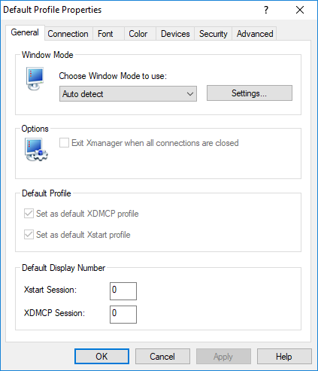
Task: Click the Cancel button
Action: click(x=162, y=356)
